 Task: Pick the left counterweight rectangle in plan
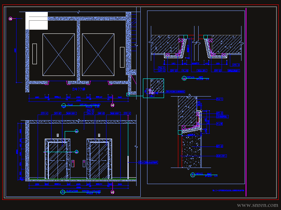[35, 54]
